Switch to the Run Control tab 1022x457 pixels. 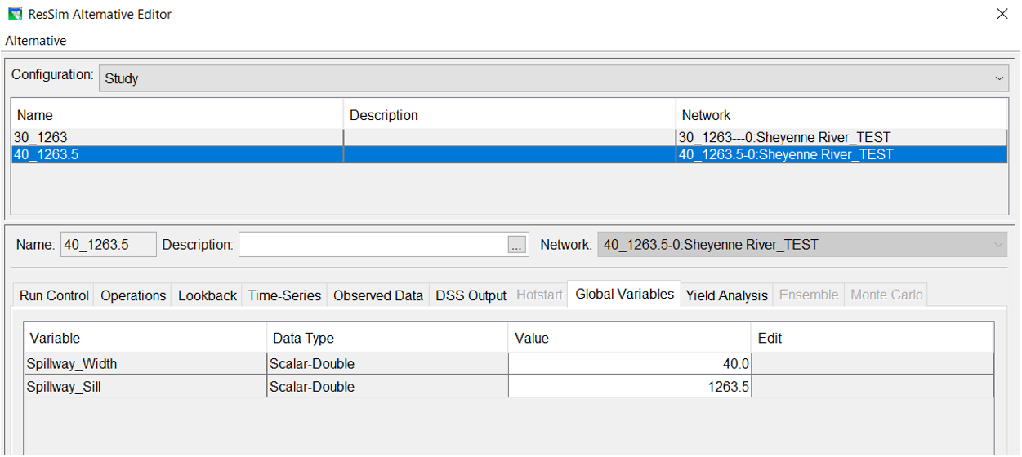(54, 295)
